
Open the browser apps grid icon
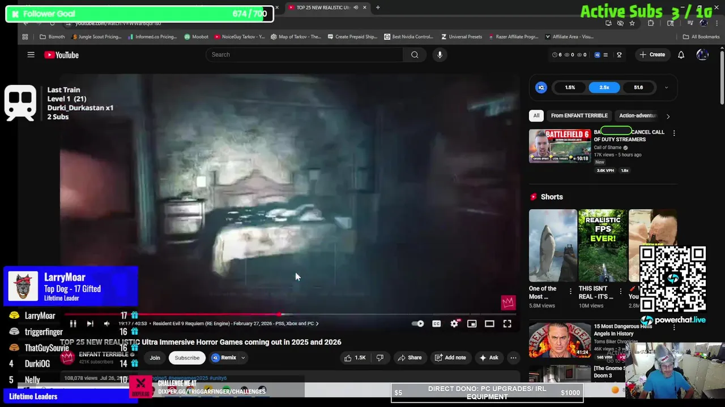25,37
